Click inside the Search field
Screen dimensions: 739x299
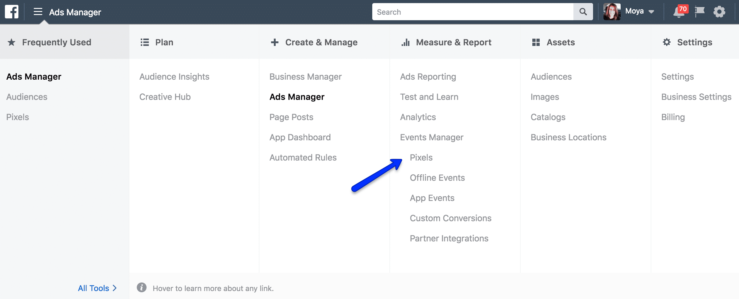(x=473, y=12)
